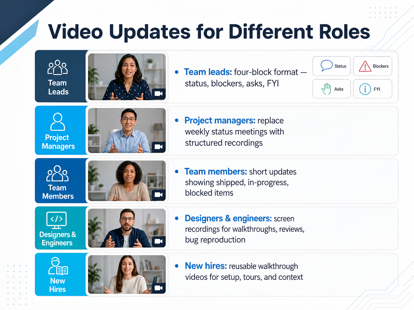The width and height of the screenshot is (414, 310).
Task: Click the "Designers & engineers:" bullet heading
Action: pos(228,219)
